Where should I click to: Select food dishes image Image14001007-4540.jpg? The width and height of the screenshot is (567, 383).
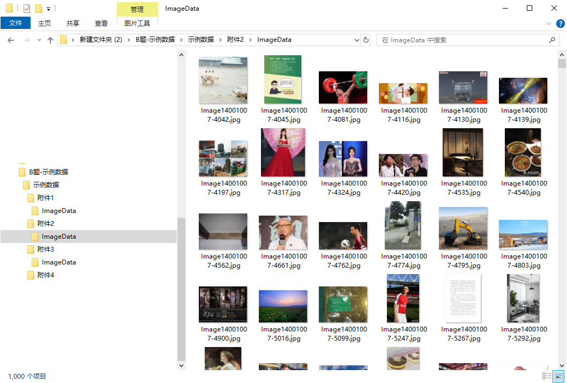(523, 152)
